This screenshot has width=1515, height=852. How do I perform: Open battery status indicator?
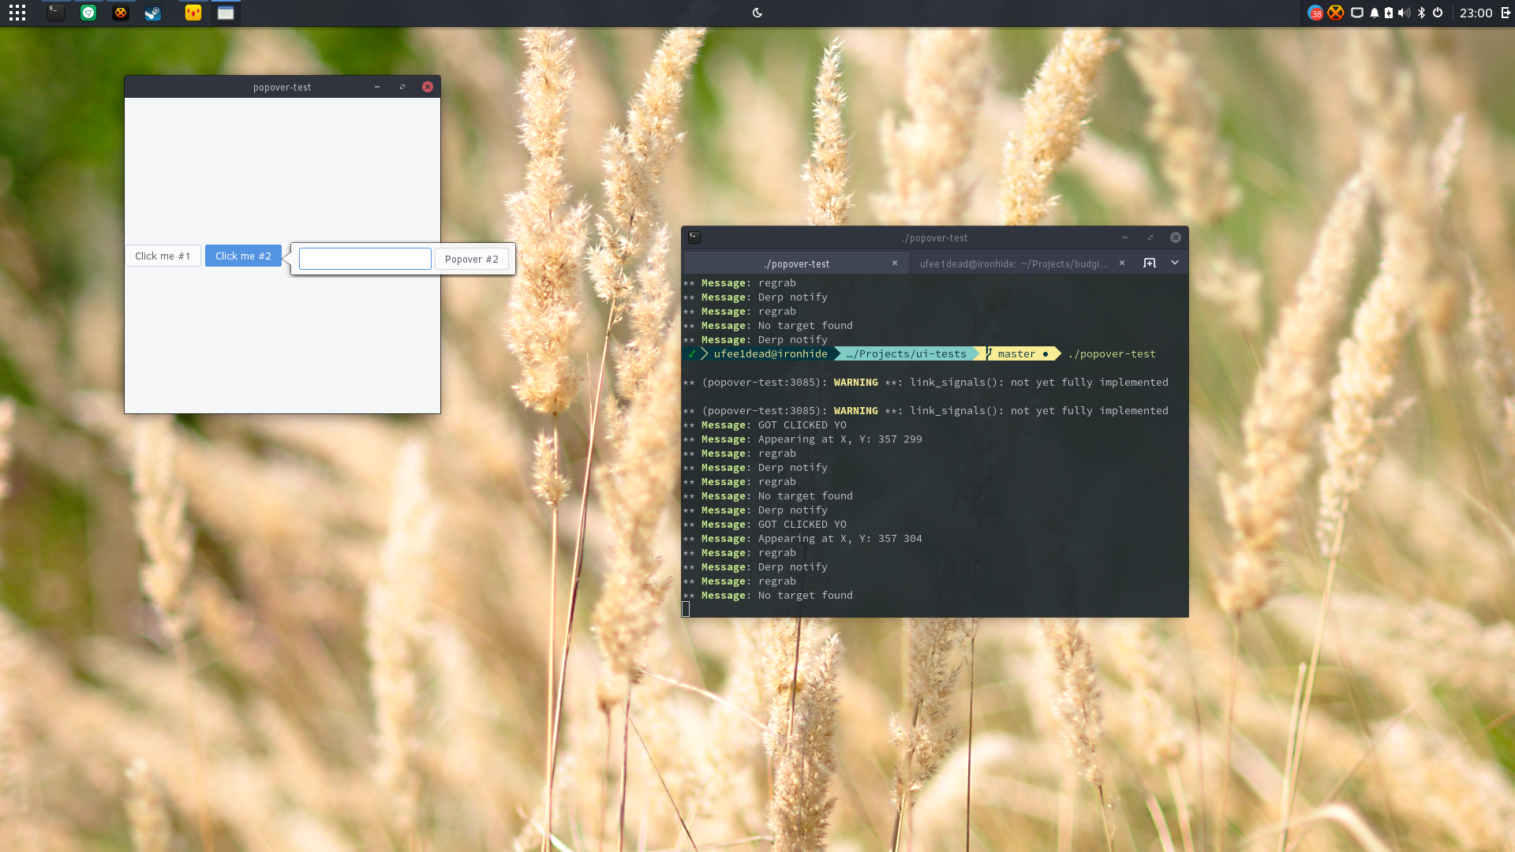(x=1389, y=13)
